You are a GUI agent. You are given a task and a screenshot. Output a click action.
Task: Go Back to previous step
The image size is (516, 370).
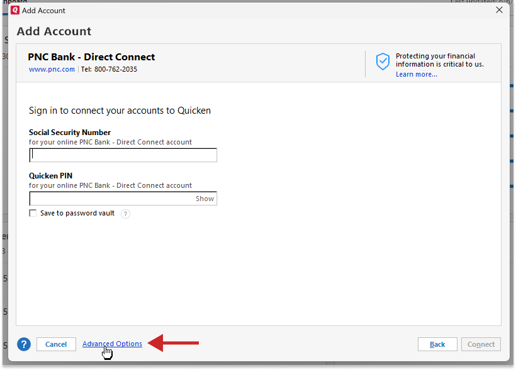437,344
